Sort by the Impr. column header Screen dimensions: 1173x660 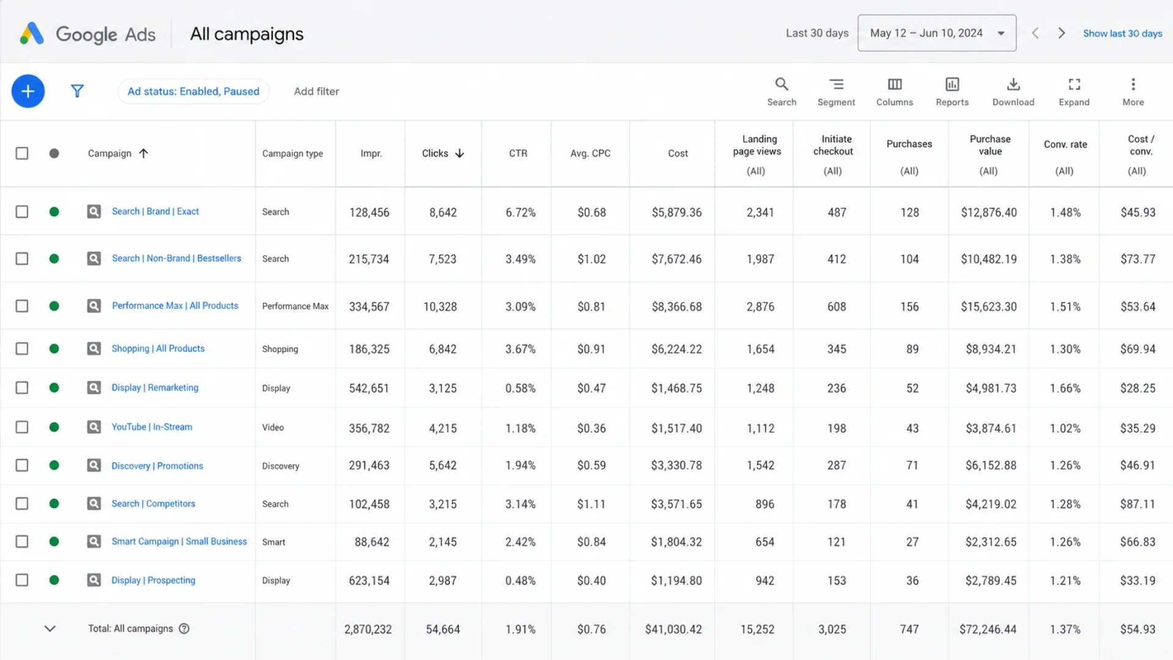coord(371,153)
